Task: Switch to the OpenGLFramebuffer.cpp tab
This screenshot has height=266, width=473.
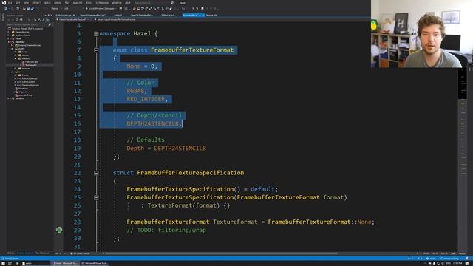Action: click(92, 15)
